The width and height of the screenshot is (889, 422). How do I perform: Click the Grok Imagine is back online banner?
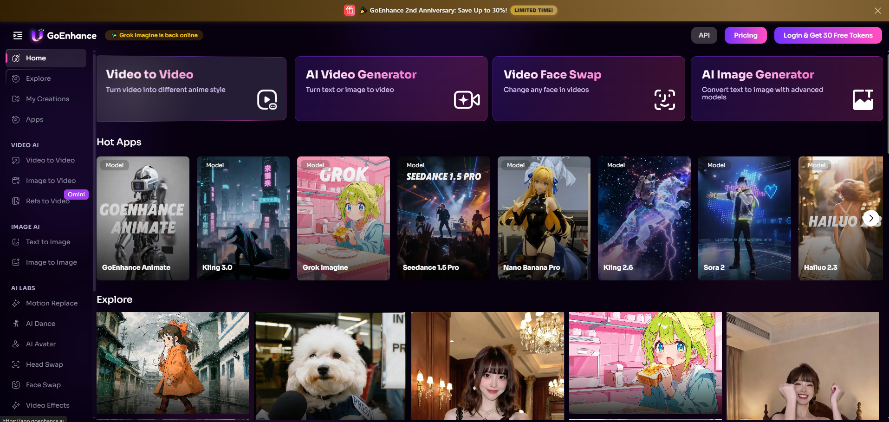coord(154,35)
